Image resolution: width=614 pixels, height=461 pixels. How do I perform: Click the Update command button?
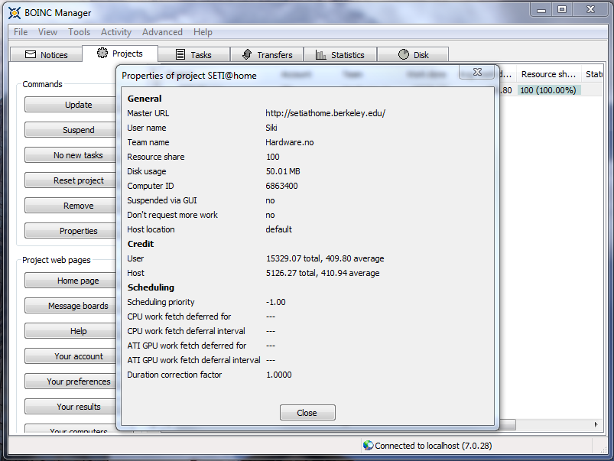tap(72, 105)
